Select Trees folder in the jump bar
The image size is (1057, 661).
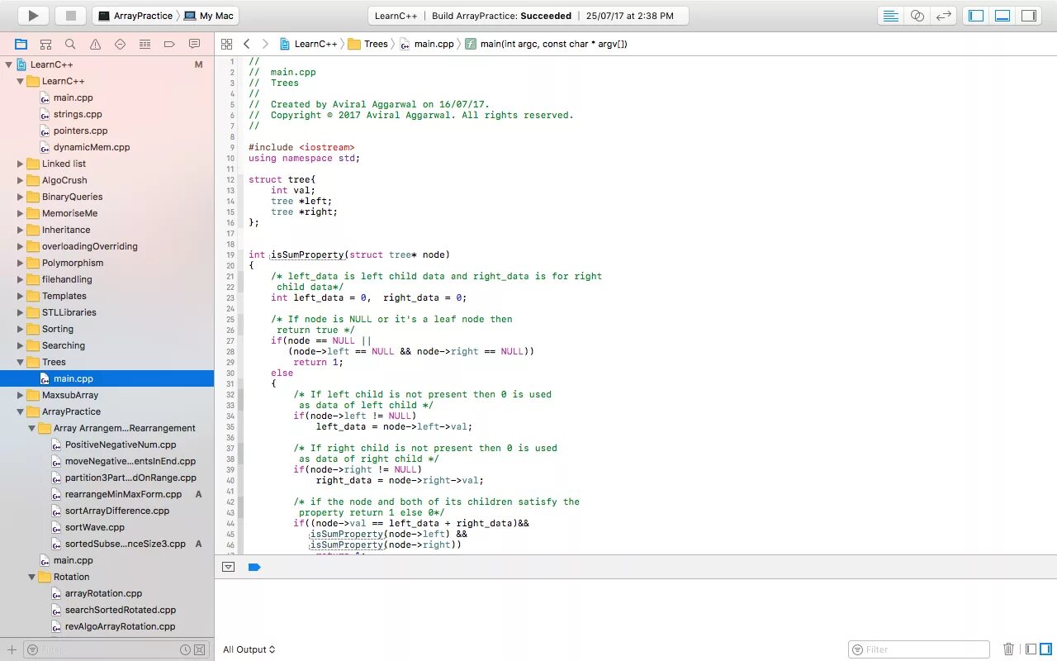point(367,44)
